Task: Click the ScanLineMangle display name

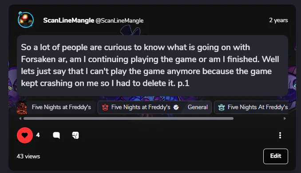Action: tap(68, 20)
